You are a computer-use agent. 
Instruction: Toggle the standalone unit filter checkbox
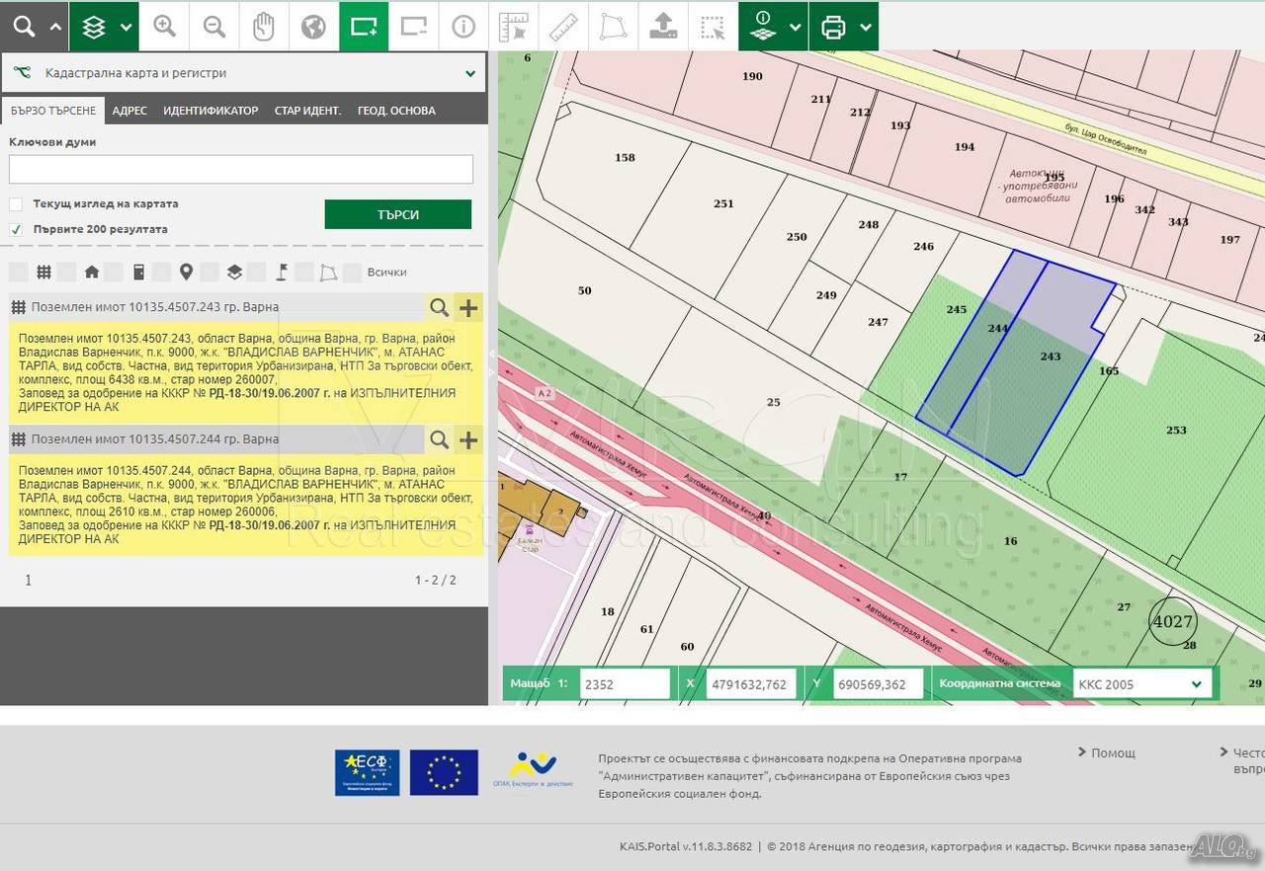pos(114,272)
